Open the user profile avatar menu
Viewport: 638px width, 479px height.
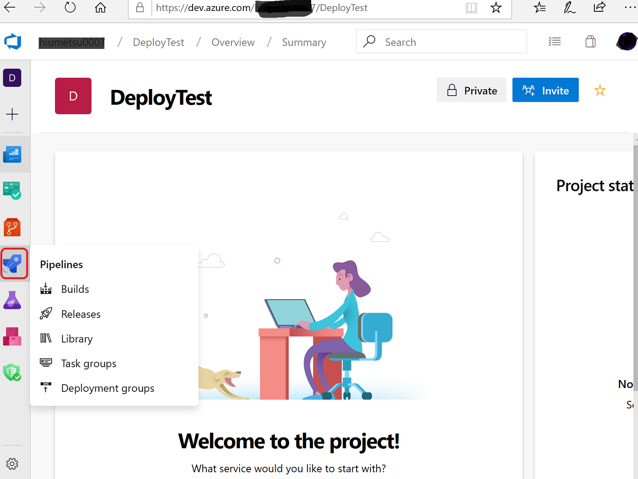pyautogui.click(x=626, y=41)
